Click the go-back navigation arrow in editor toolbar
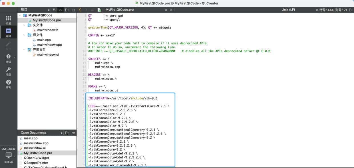 pyautogui.click(x=80, y=9)
